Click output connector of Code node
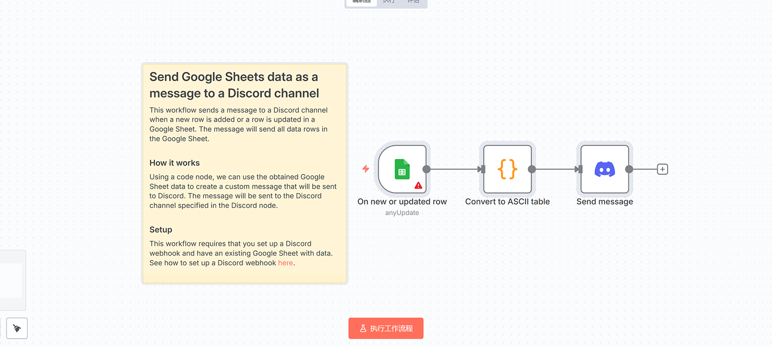The height and width of the screenshot is (347, 772). tap(532, 169)
